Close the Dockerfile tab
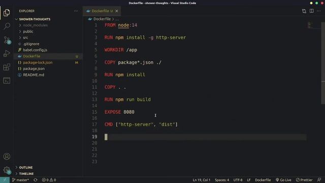The image size is (325, 183). pyautogui.click(x=117, y=11)
